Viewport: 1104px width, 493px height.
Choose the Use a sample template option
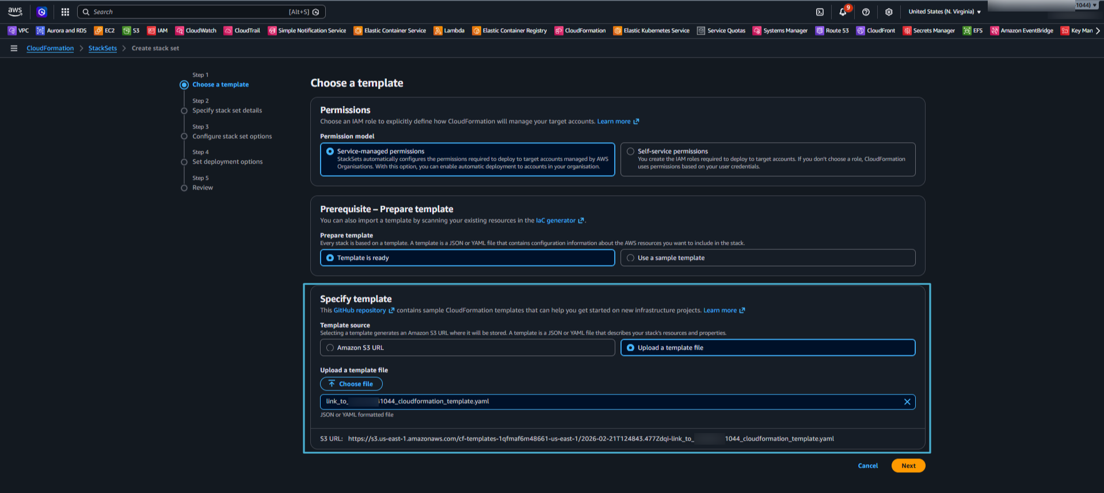tap(631, 258)
